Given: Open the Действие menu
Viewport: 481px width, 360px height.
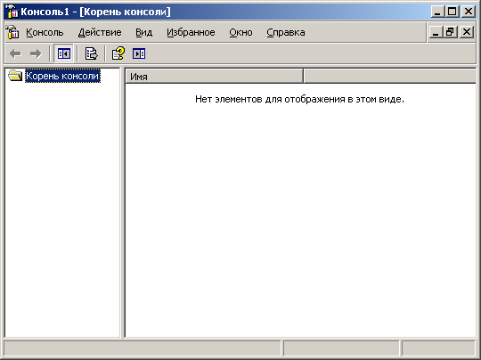Looking at the screenshot, I should coord(100,32).
